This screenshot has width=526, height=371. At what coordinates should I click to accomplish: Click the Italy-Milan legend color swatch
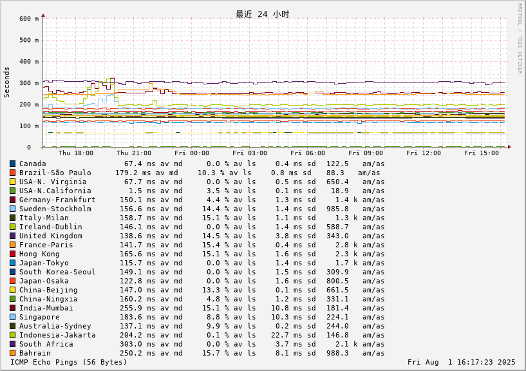click(x=12, y=218)
